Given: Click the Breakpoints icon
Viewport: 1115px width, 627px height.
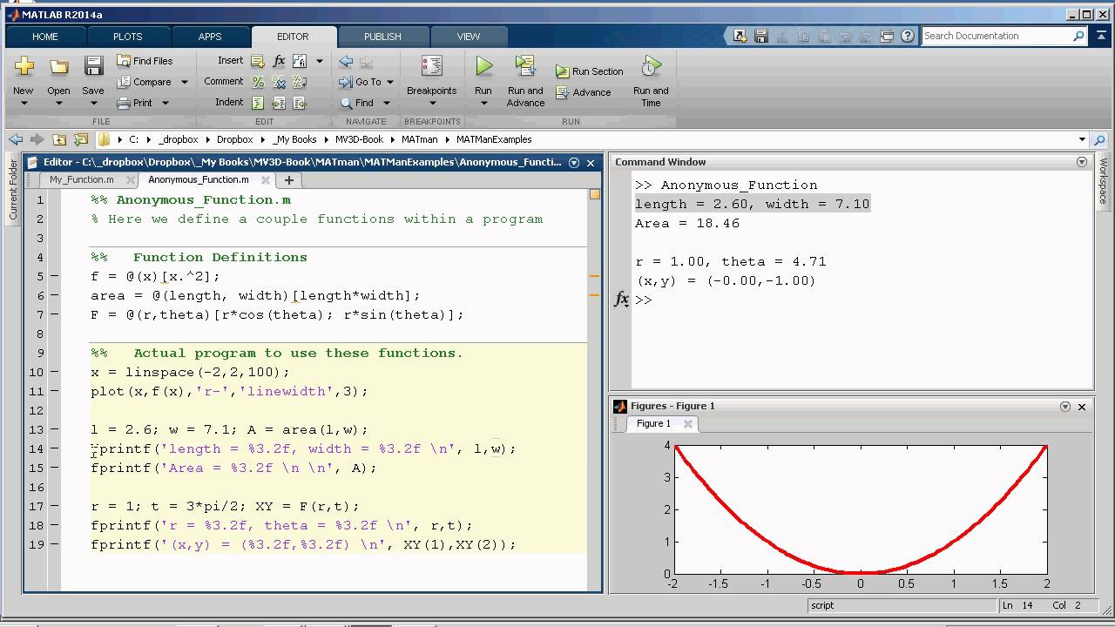Looking at the screenshot, I should (x=431, y=66).
